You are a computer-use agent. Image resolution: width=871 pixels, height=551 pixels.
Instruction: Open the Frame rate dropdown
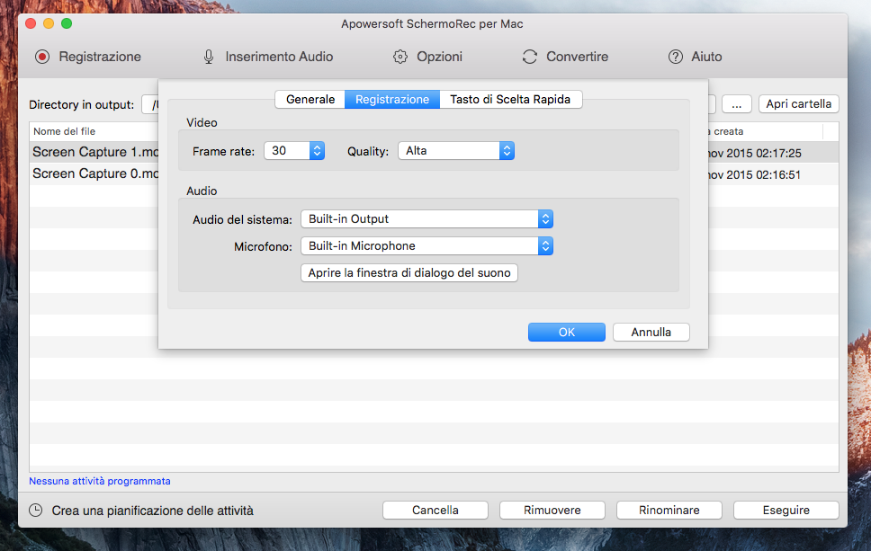294,150
